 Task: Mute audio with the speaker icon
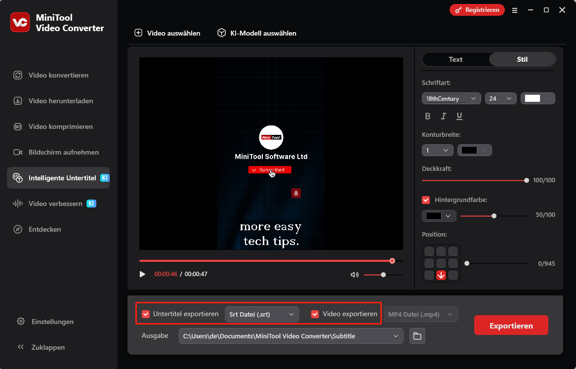pyautogui.click(x=355, y=275)
